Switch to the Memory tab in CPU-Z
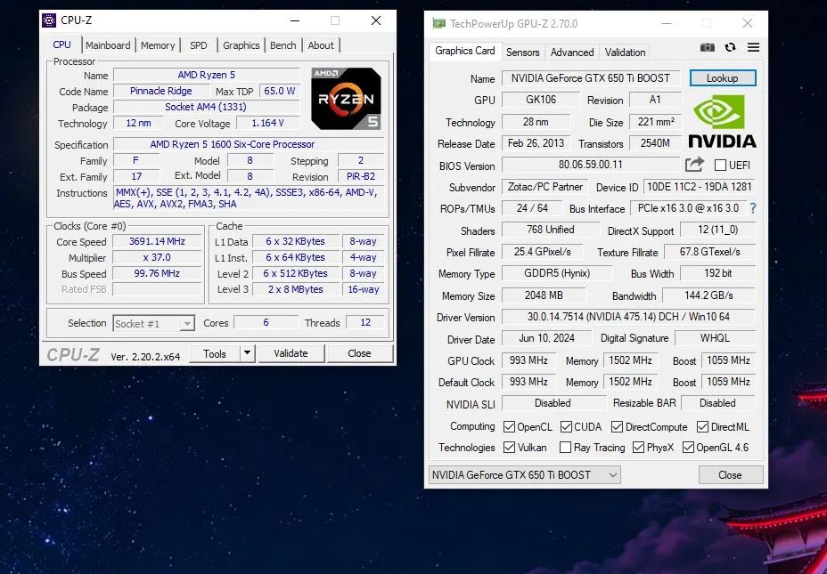Screen dimensions: 827x574 [158, 45]
